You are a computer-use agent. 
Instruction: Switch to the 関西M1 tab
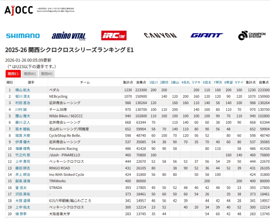[47, 74]
